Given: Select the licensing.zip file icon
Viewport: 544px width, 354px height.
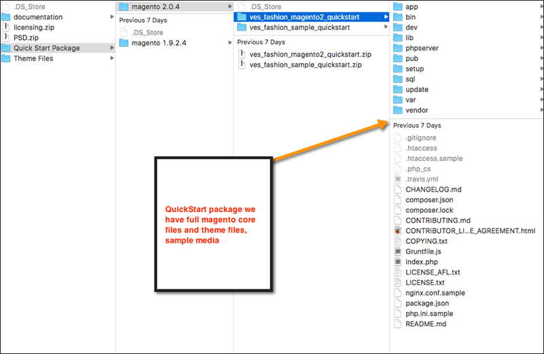Looking at the screenshot, I should (x=6, y=27).
